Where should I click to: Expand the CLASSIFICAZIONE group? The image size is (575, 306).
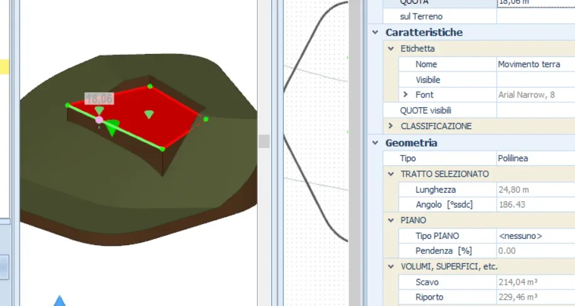(x=390, y=126)
